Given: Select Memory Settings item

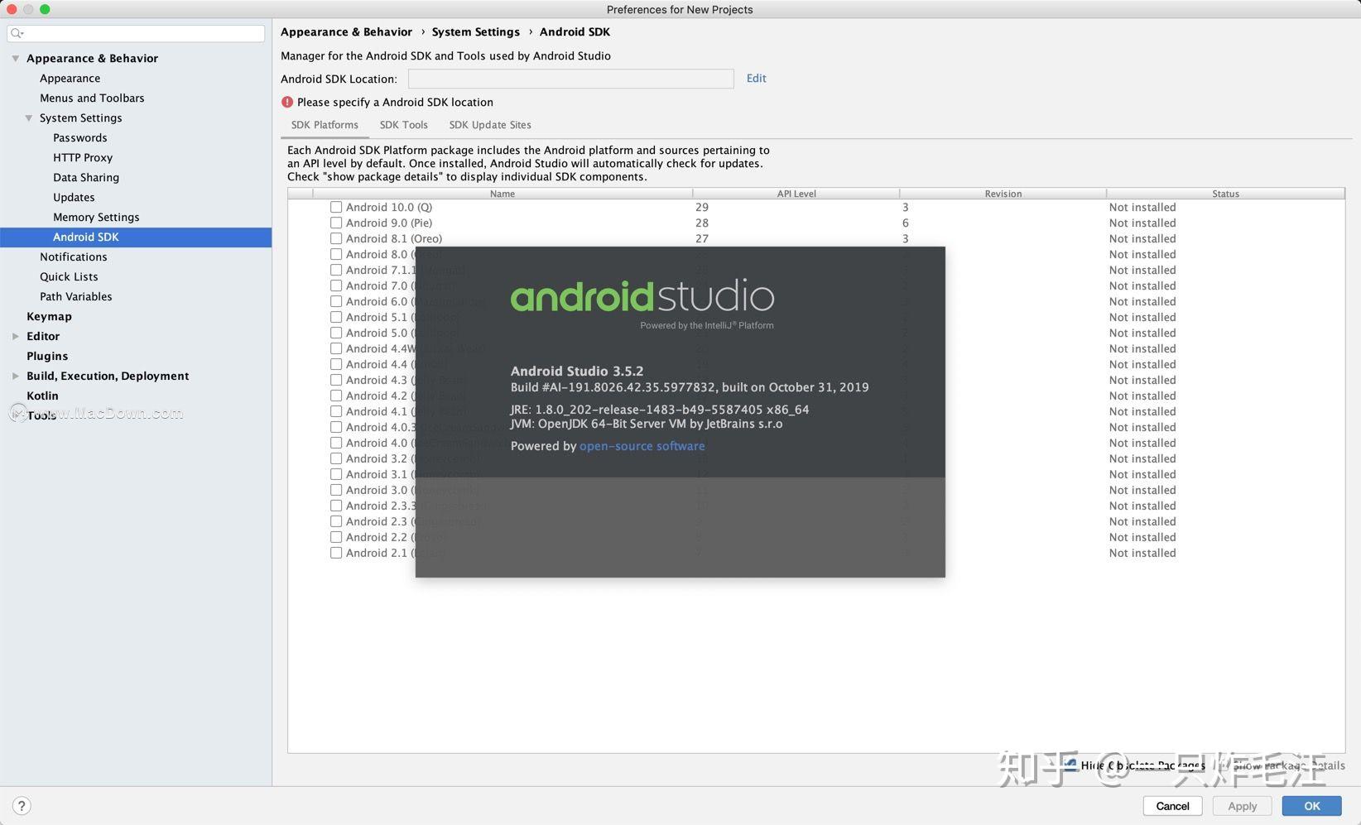Looking at the screenshot, I should point(96,217).
